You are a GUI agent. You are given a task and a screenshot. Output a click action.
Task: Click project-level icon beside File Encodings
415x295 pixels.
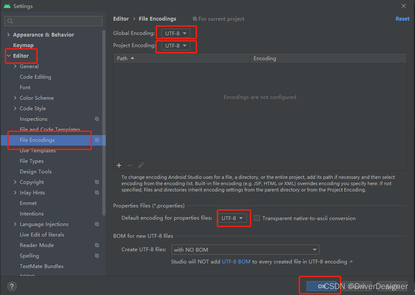tap(97, 140)
